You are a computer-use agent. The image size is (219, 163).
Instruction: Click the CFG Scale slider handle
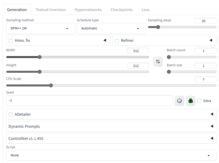pyautogui.click(x=51, y=85)
